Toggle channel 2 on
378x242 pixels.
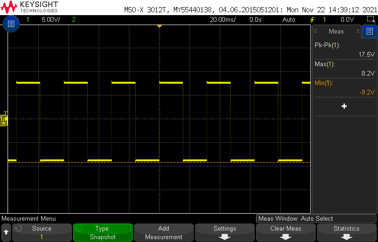click(73, 20)
